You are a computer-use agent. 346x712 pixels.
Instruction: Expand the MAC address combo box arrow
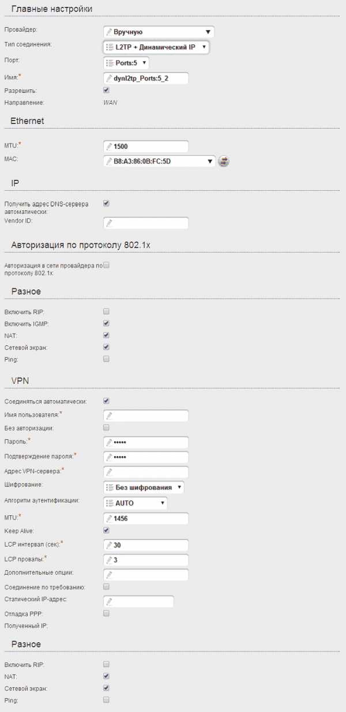210,161
